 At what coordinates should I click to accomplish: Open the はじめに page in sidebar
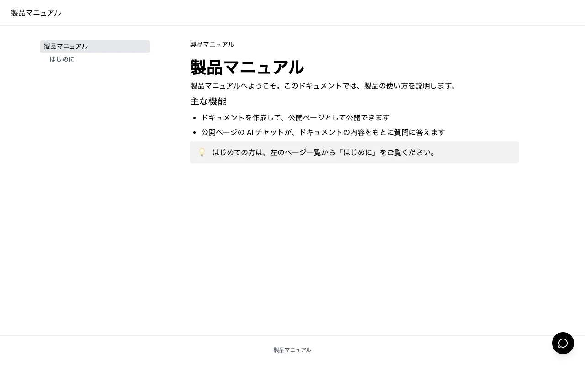tap(62, 59)
